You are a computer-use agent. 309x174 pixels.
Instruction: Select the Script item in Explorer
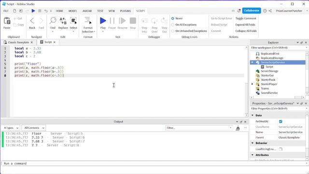[x=269, y=67]
